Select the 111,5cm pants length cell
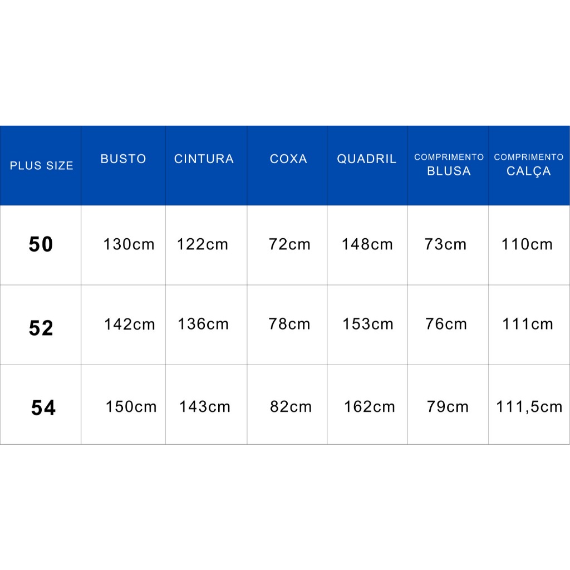Screen dimensions: 570x570 tap(529, 407)
